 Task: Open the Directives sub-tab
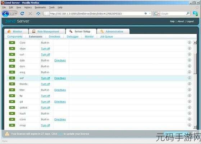[55, 37]
